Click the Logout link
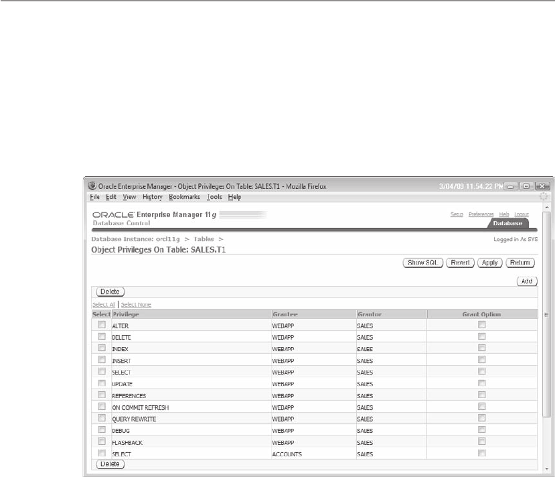The image size is (555, 477). pos(522,214)
